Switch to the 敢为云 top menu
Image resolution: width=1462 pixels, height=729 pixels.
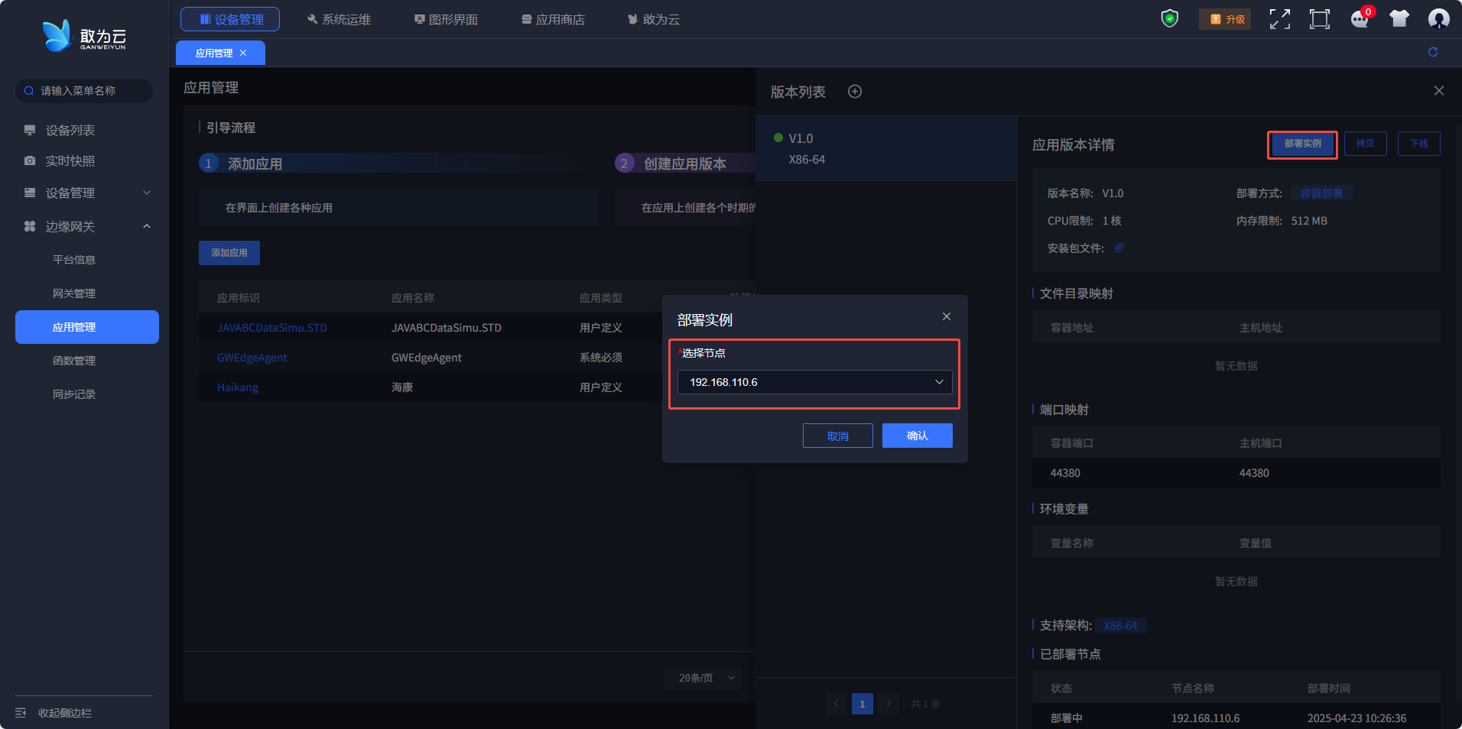654,19
